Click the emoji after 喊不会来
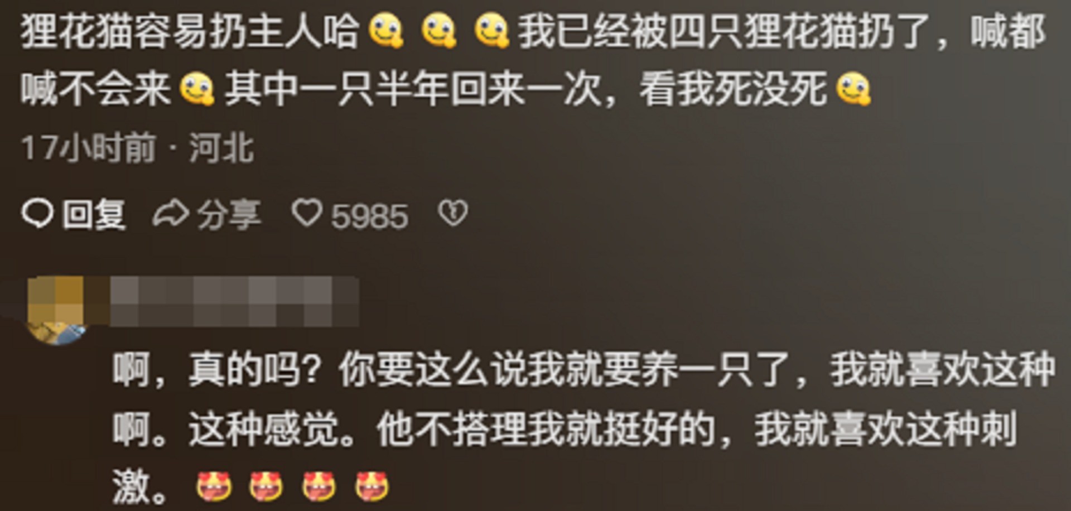 197,89
